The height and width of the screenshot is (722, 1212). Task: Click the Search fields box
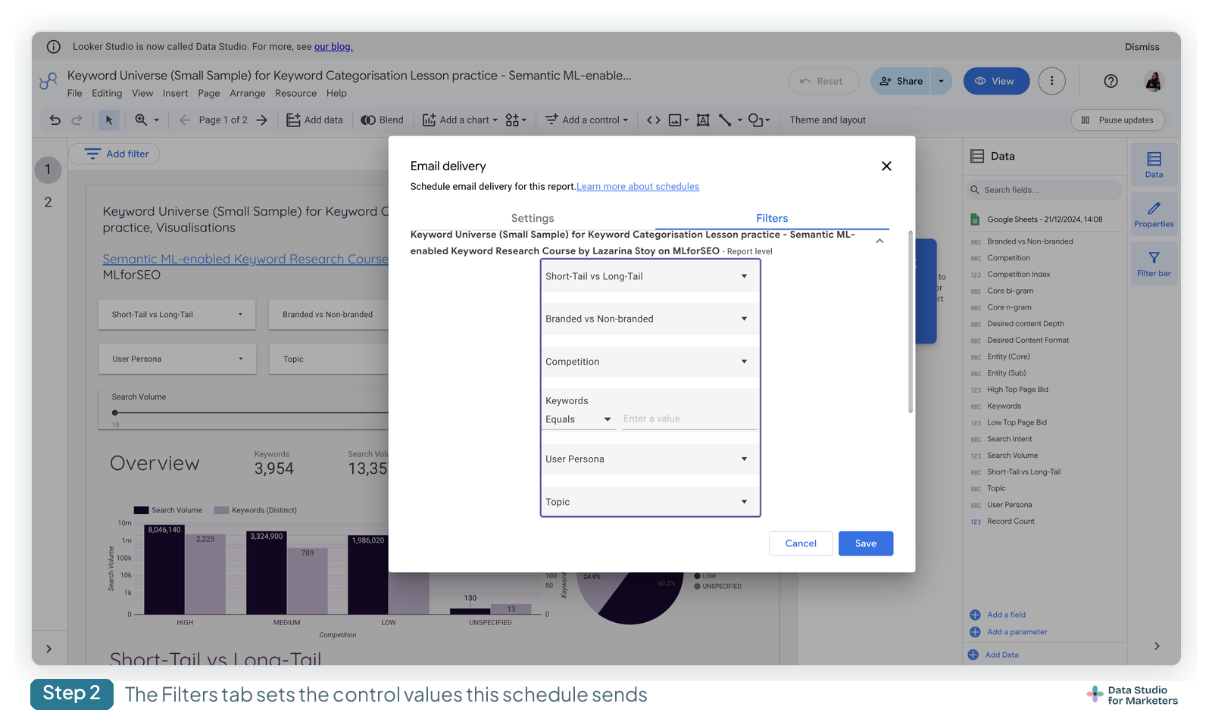pyautogui.click(x=1045, y=190)
